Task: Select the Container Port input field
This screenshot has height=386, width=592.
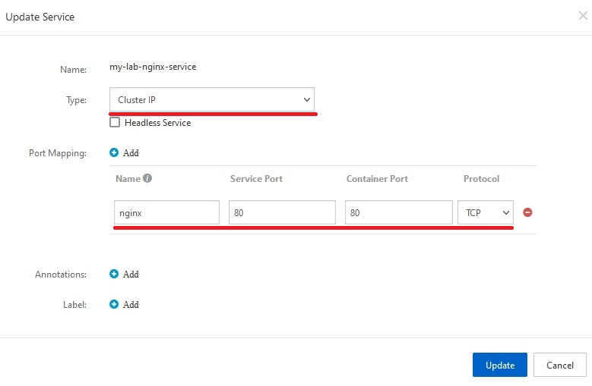Action: click(x=398, y=213)
